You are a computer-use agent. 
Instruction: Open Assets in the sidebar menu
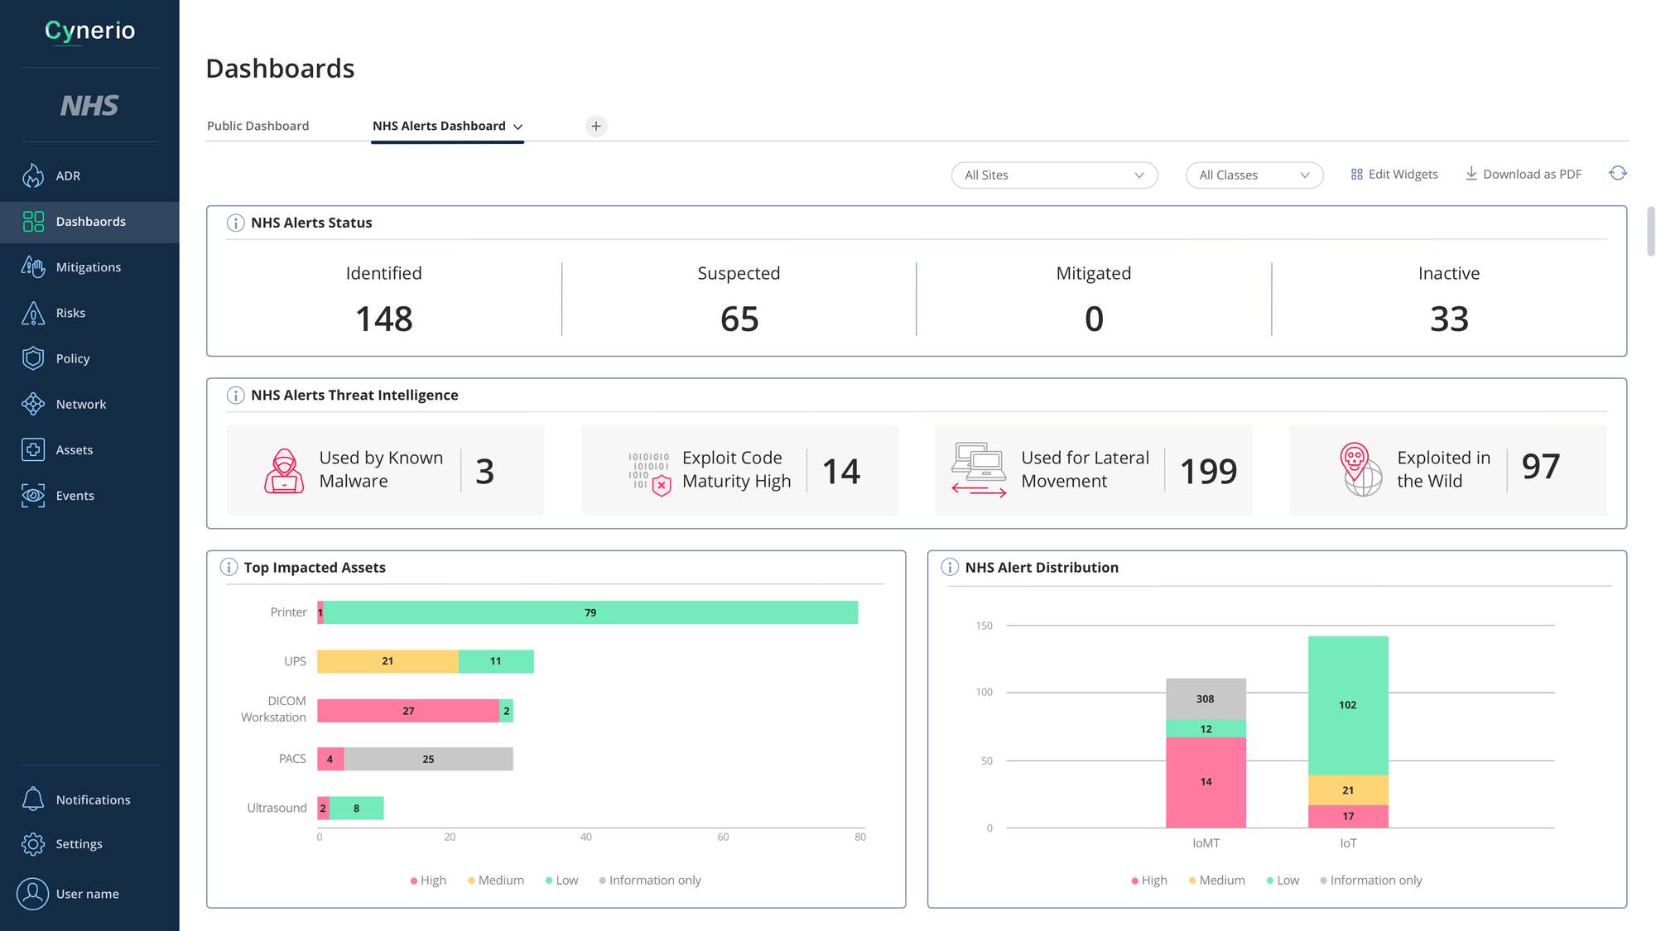pos(74,449)
